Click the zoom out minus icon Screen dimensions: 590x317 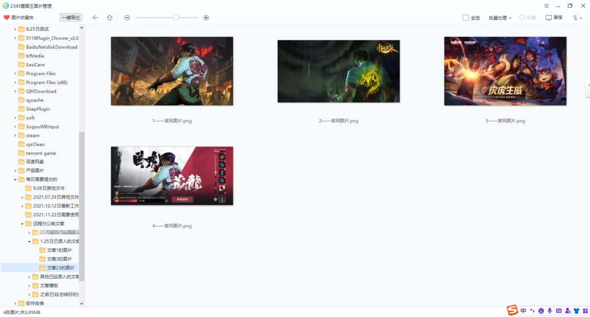127,18
